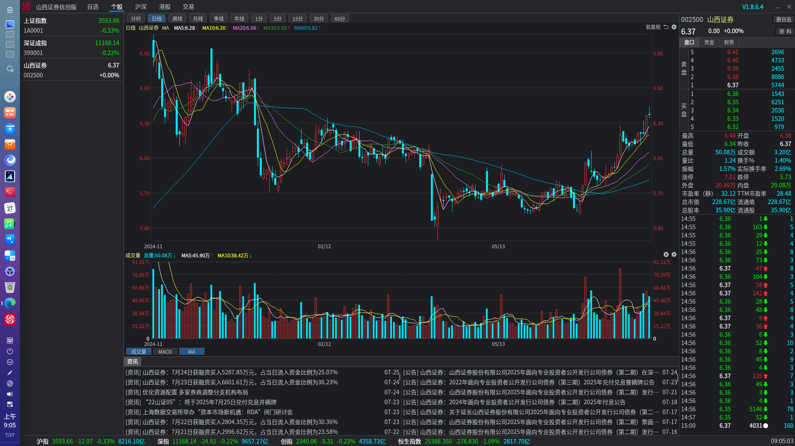Click the power icon in tray
Viewport: 795px width, 446px height.
coord(10,351)
